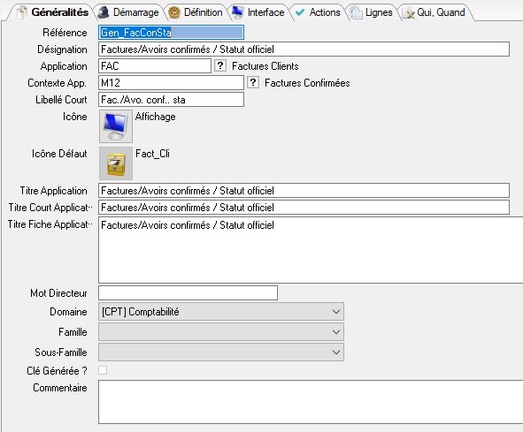Click the Affichage monitor icon button
This screenshot has height=432, width=523.
116,126
